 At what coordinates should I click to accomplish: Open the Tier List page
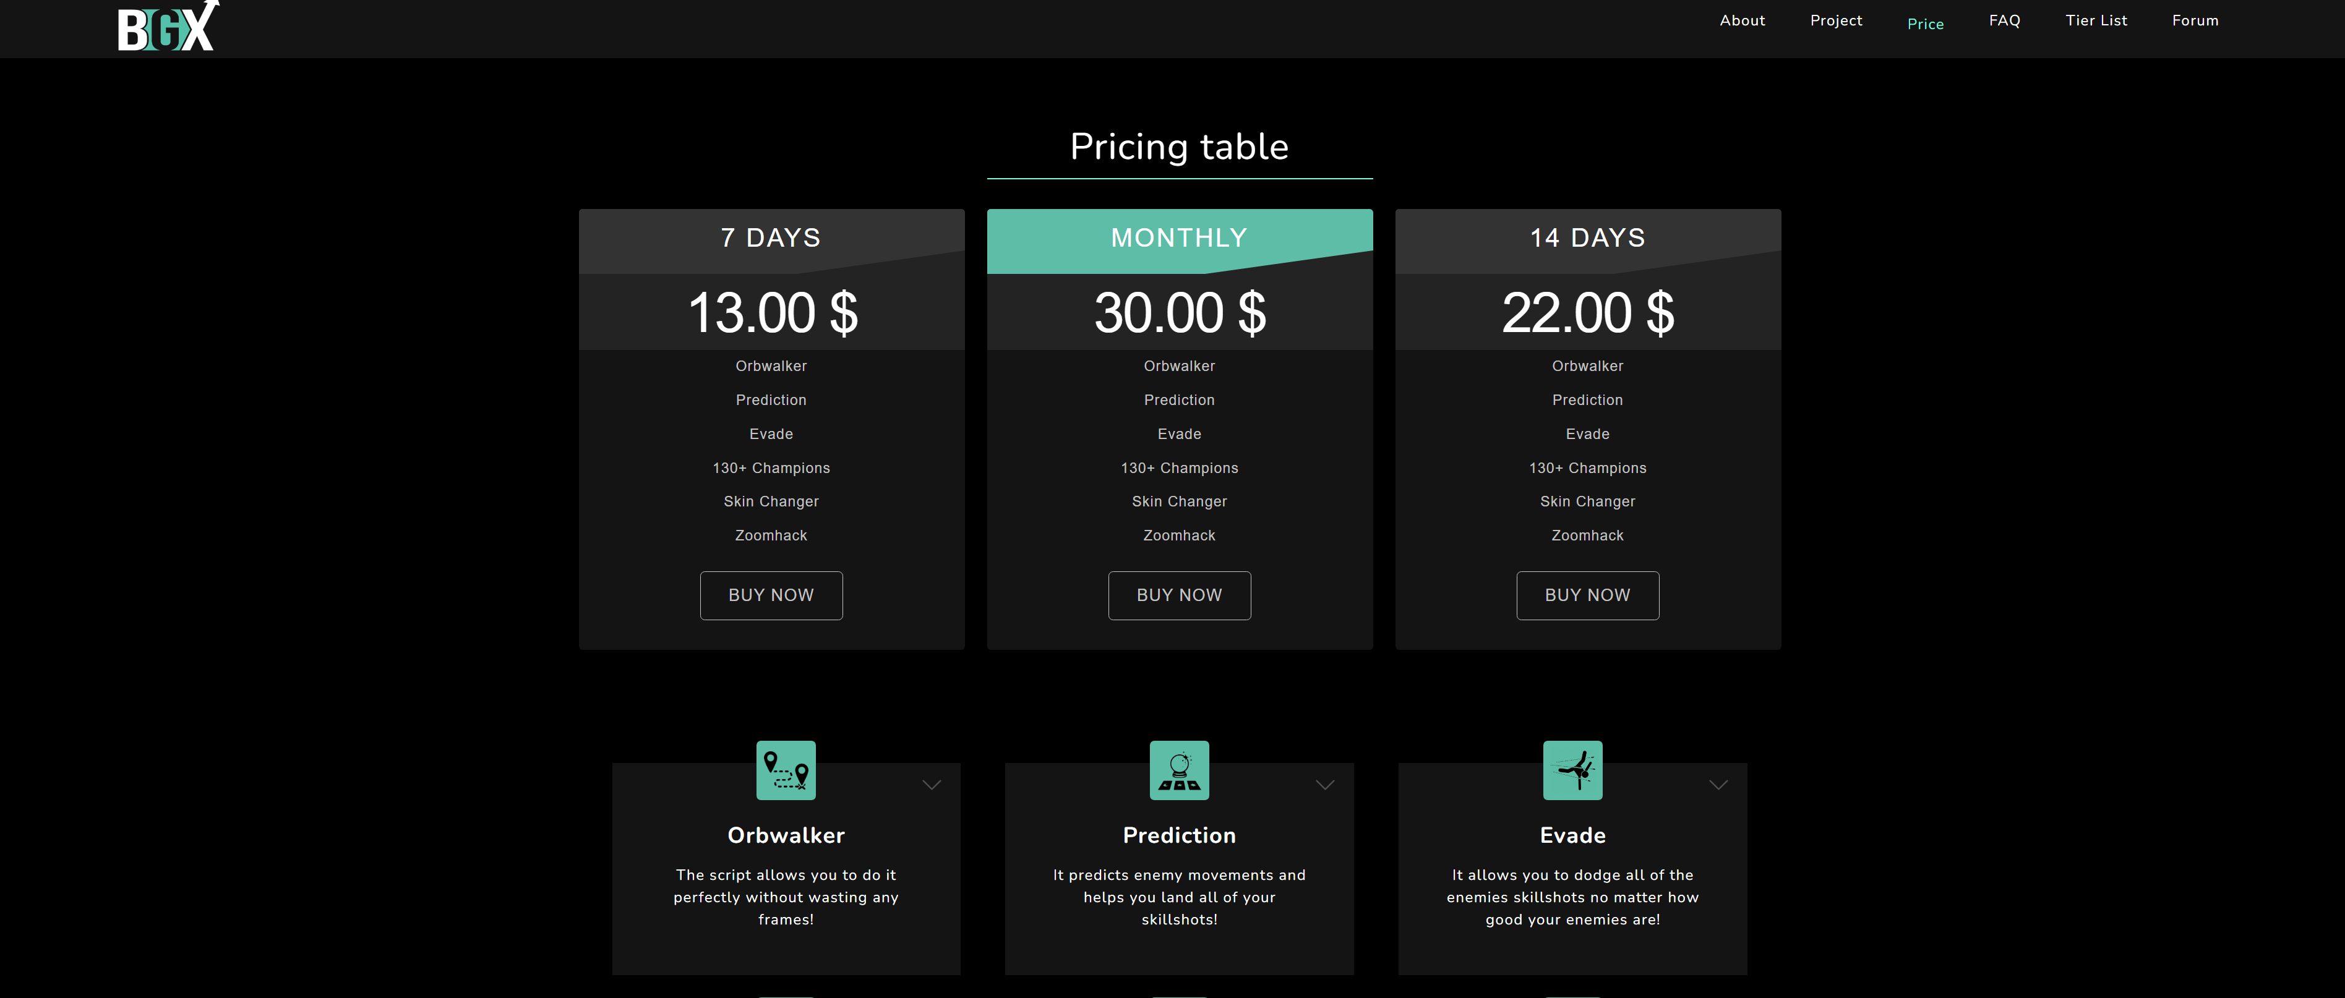coord(2096,21)
